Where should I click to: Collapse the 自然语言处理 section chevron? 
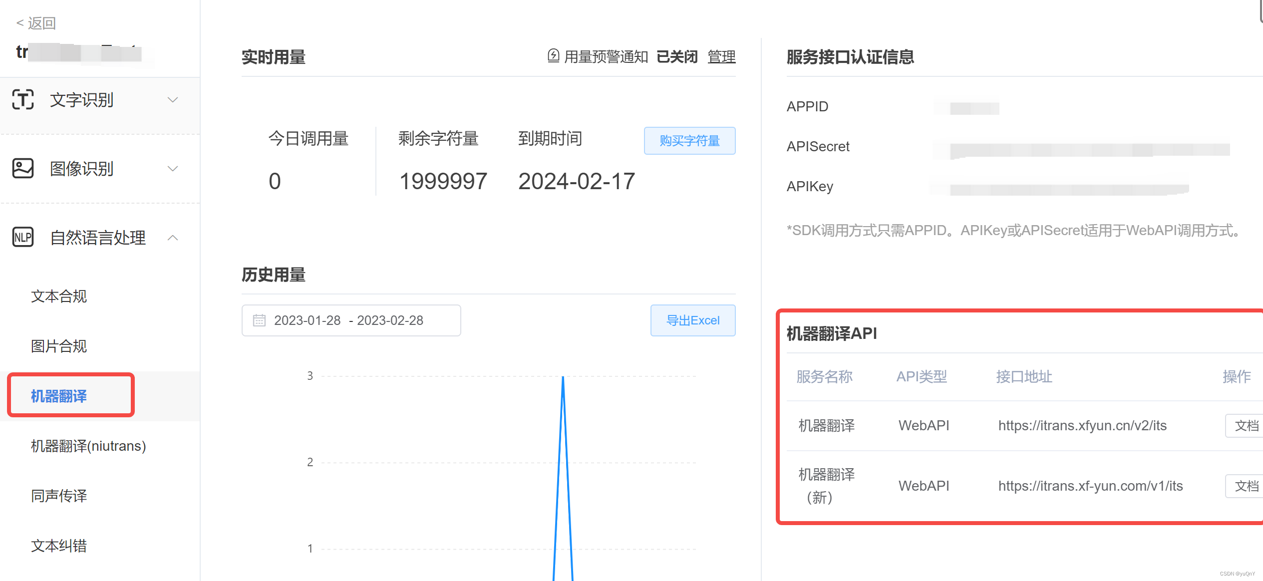point(173,238)
